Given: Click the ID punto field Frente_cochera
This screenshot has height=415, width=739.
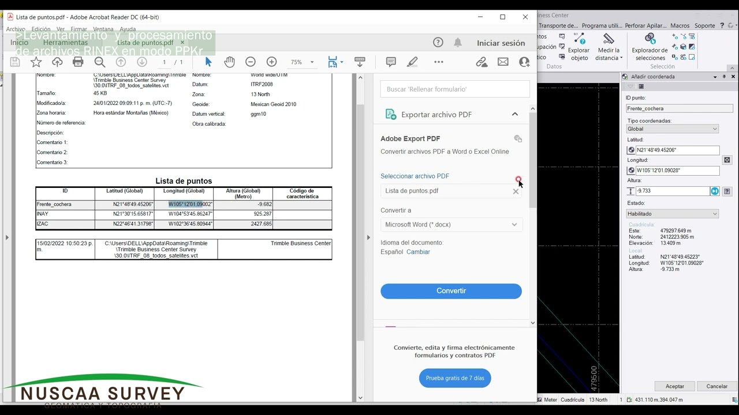Looking at the screenshot, I should coord(680,108).
